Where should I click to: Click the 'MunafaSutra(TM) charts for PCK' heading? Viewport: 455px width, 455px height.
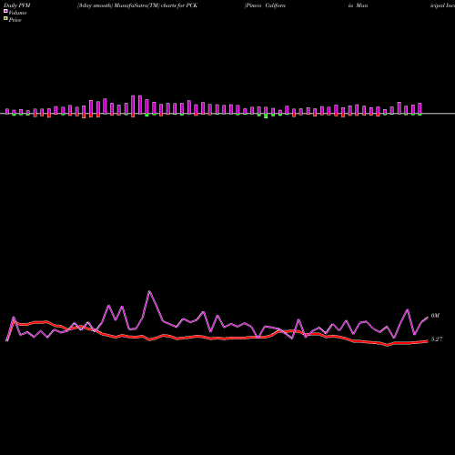156,5
